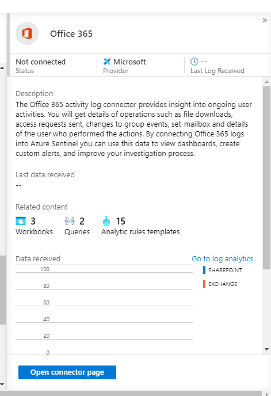Click the Open connector page button

67,372
